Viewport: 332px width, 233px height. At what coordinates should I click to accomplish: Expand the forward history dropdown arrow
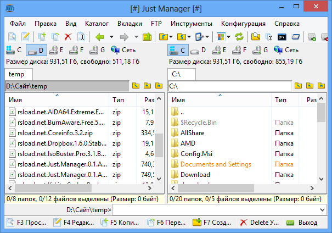coord(136,37)
